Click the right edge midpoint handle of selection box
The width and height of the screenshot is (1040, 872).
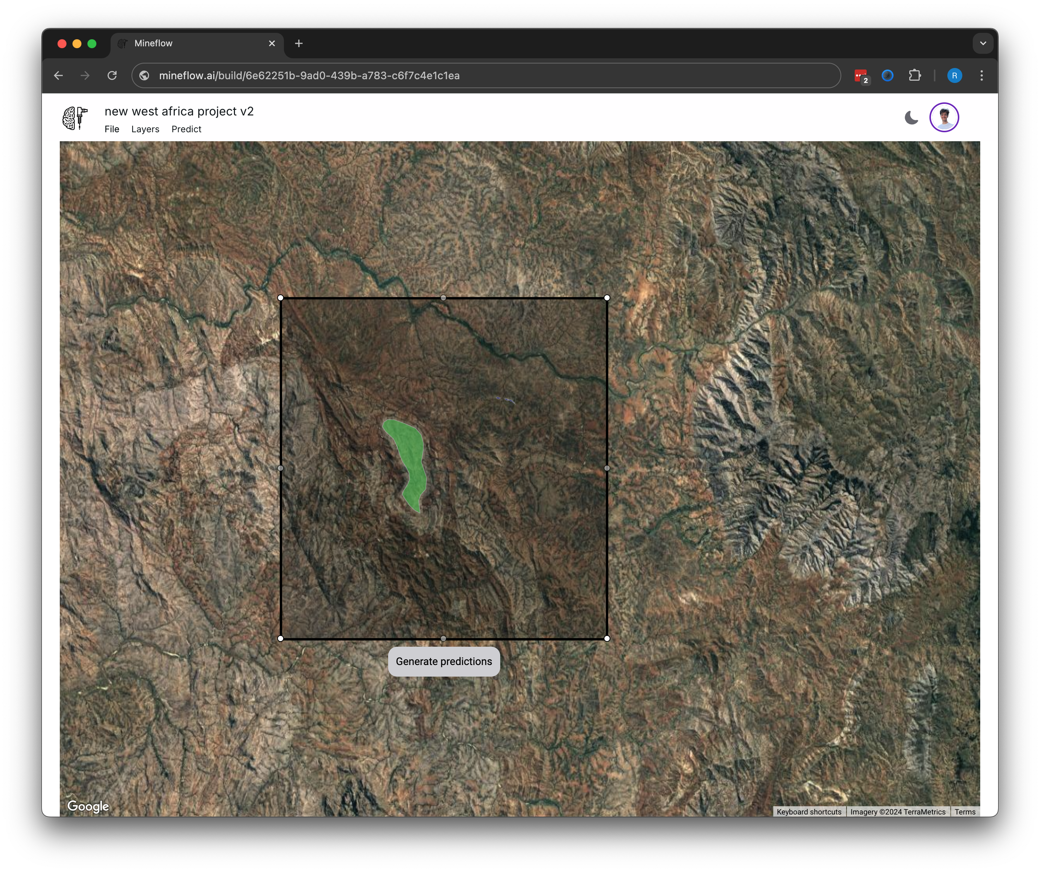point(607,469)
